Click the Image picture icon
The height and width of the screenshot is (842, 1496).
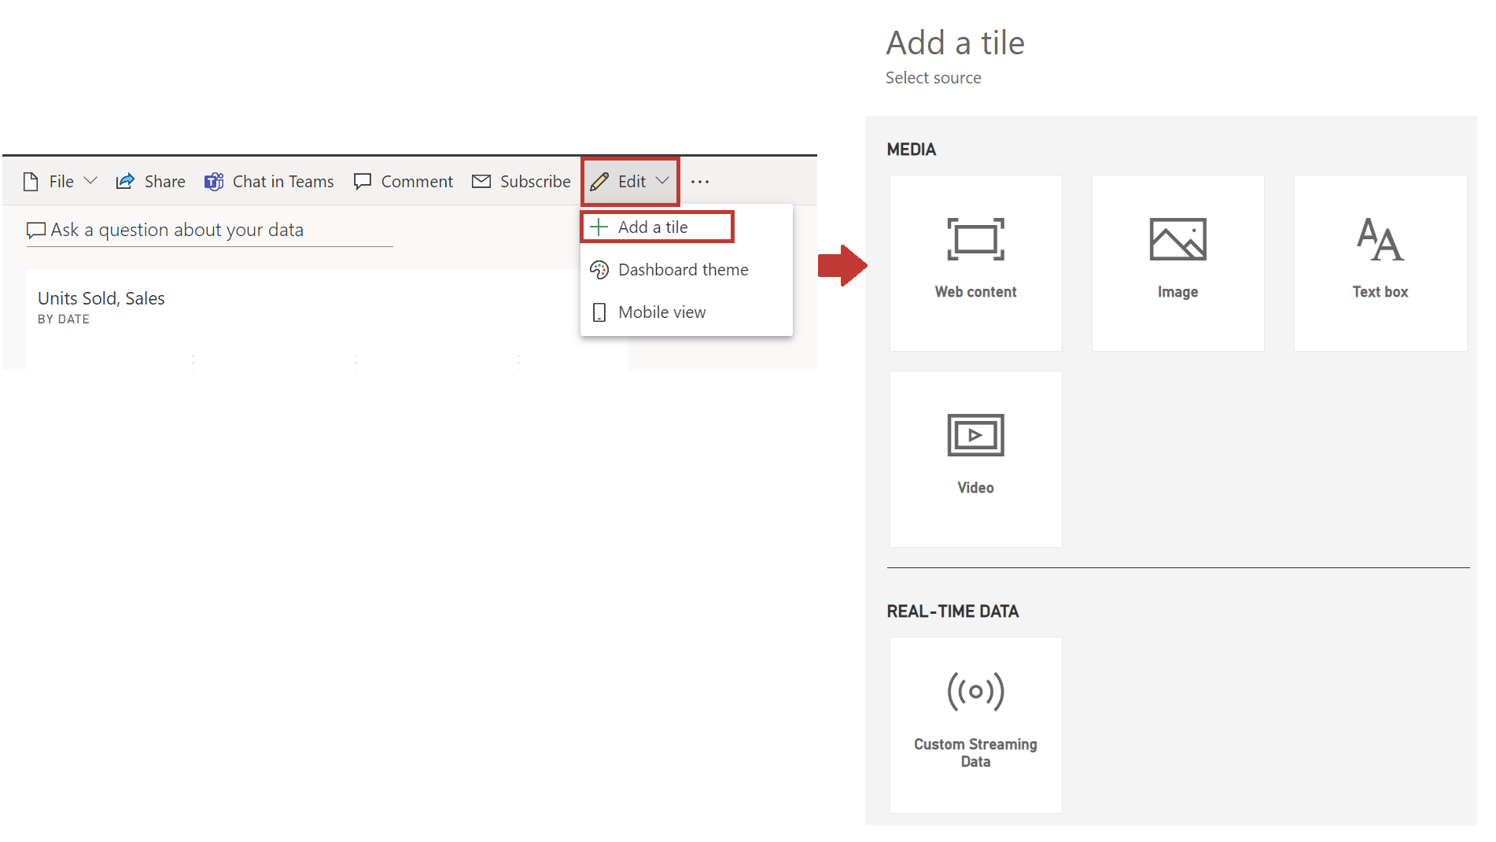click(1177, 239)
